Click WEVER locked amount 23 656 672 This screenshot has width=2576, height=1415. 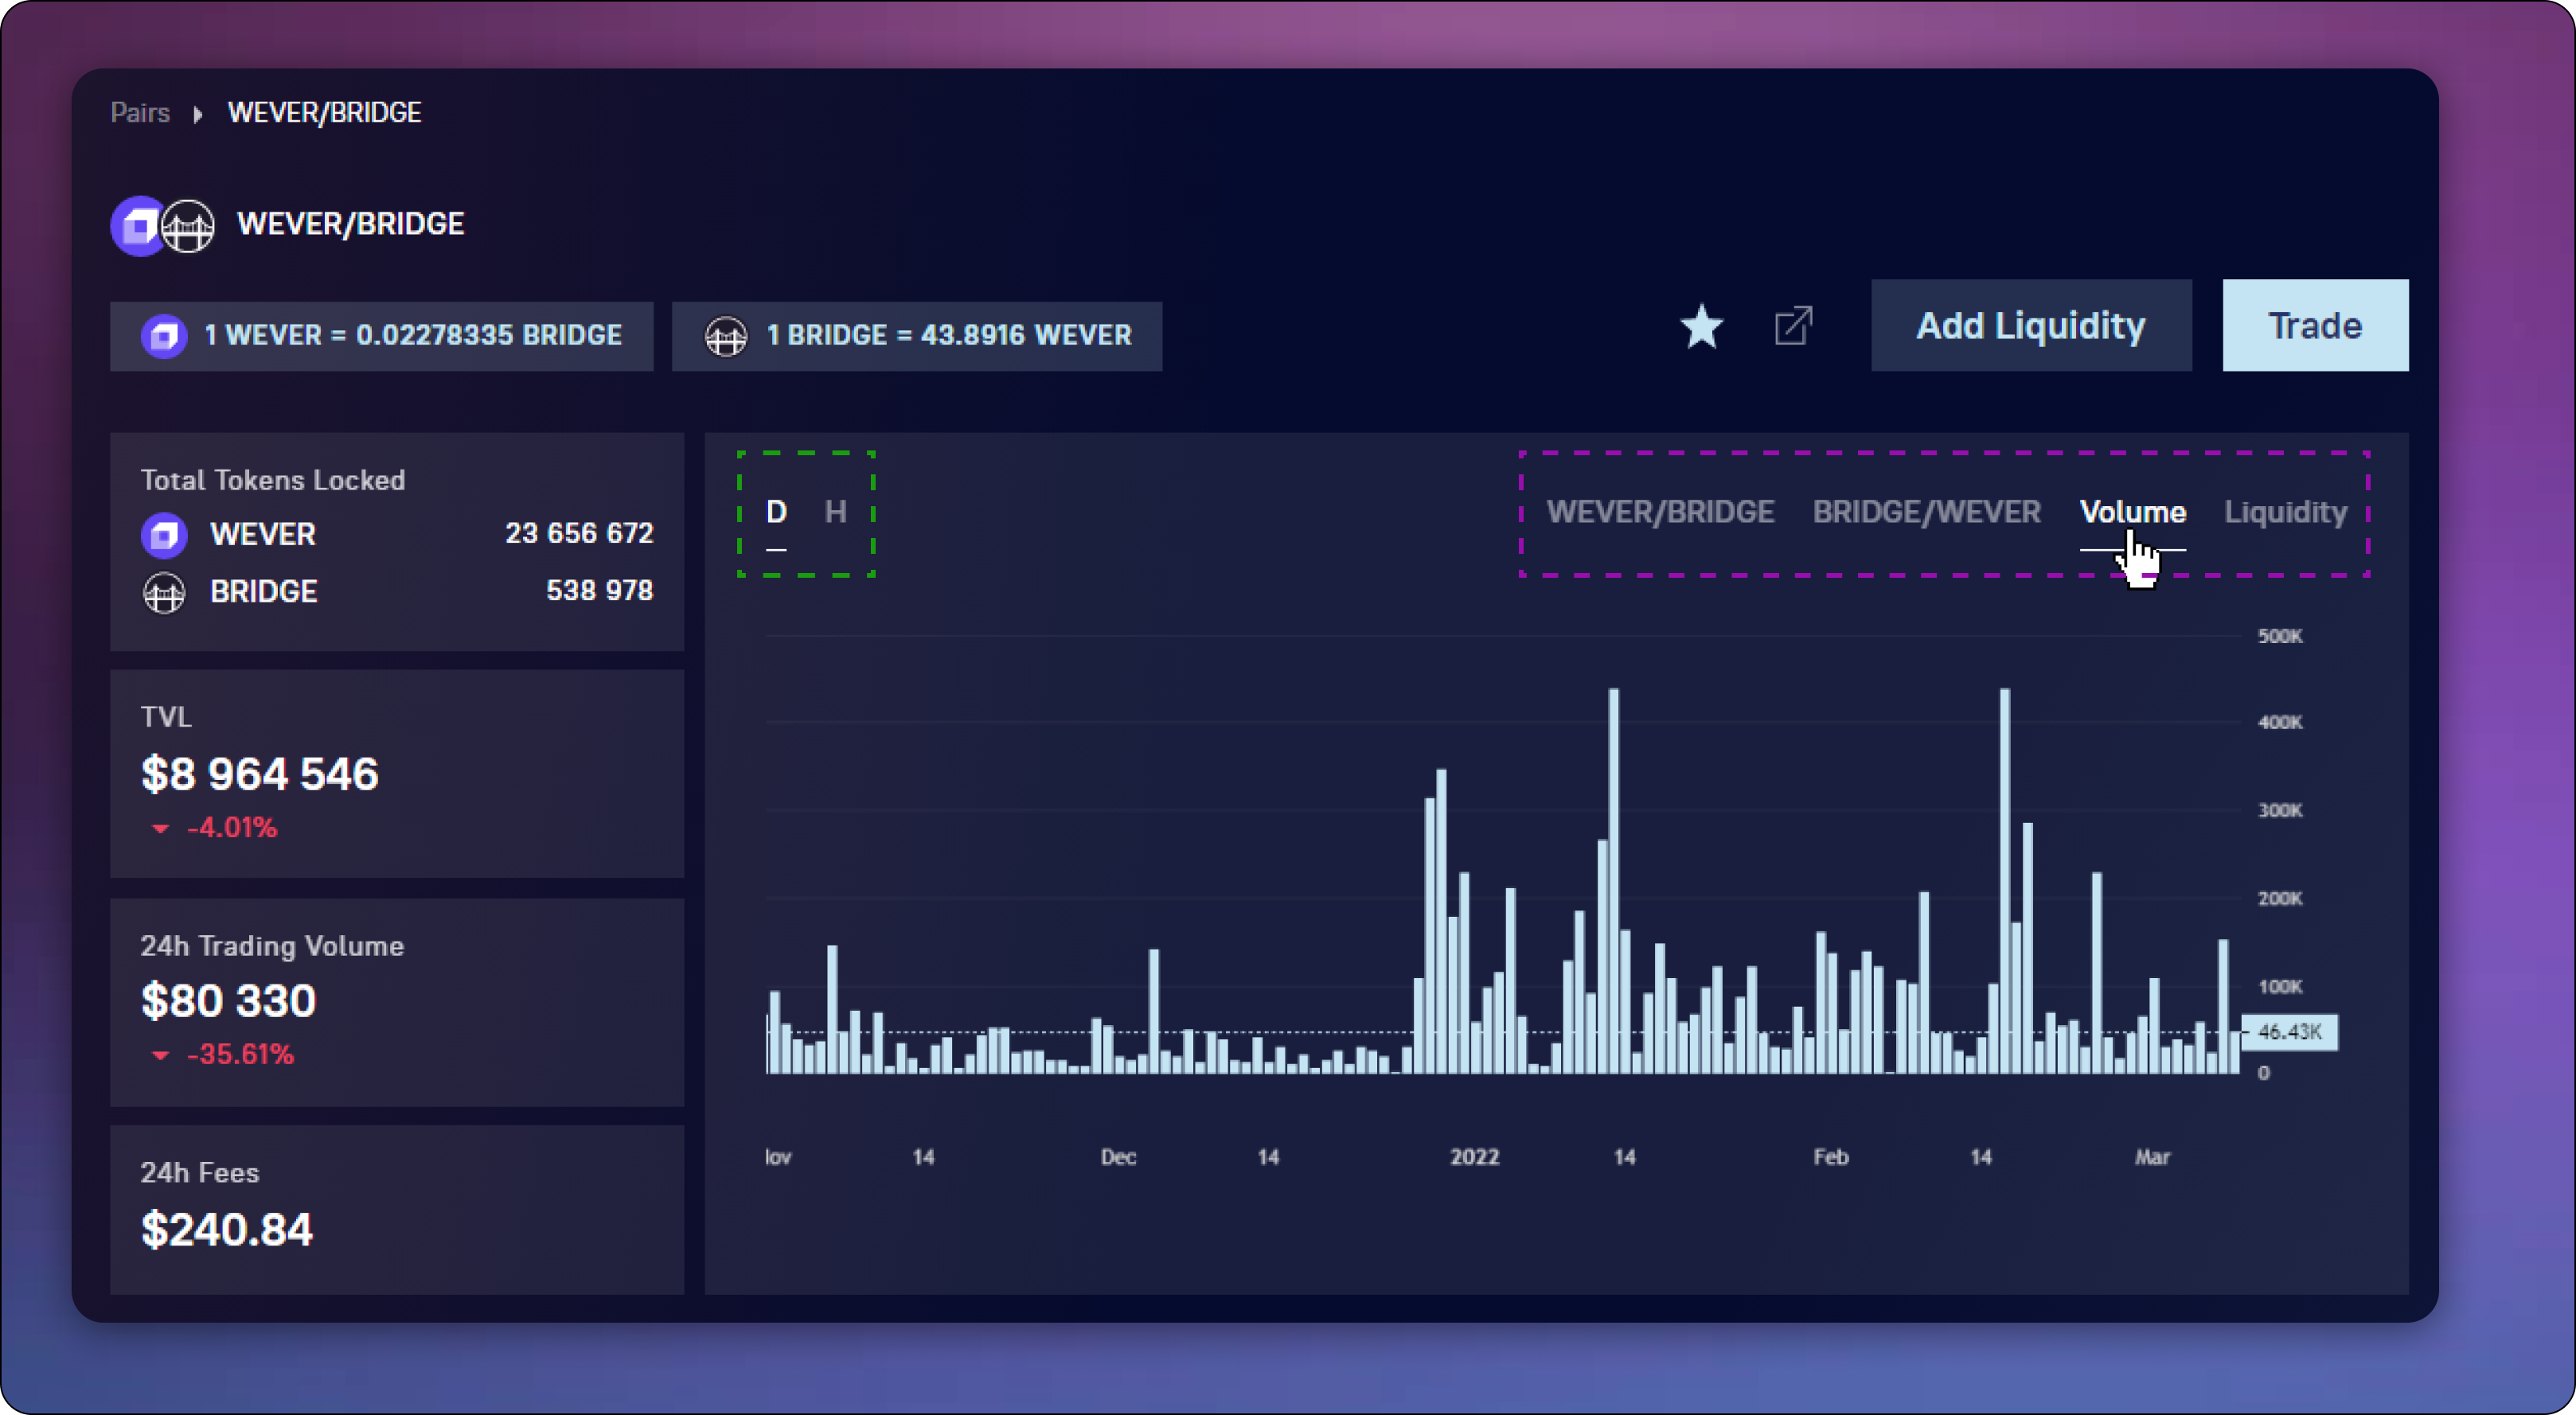pos(579,533)
